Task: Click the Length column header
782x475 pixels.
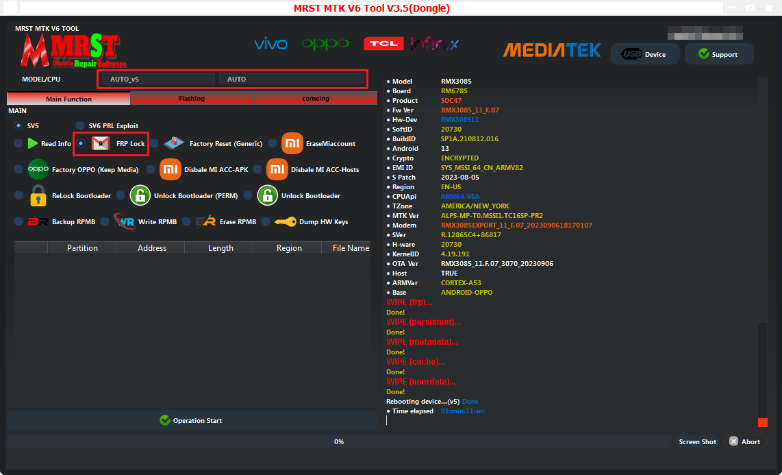Action: (x=220, y=248)
